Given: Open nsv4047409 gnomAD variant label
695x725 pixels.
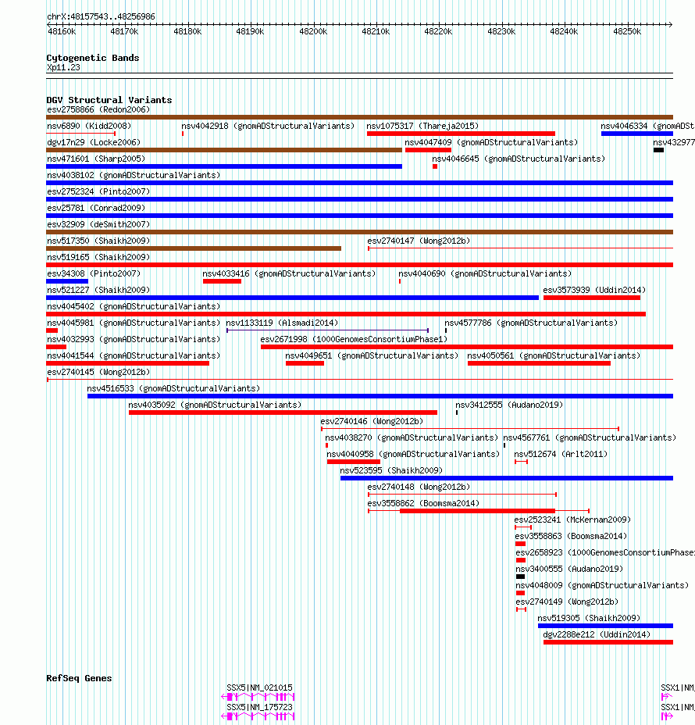Looking at the screenshot, I should coord(491,142).
